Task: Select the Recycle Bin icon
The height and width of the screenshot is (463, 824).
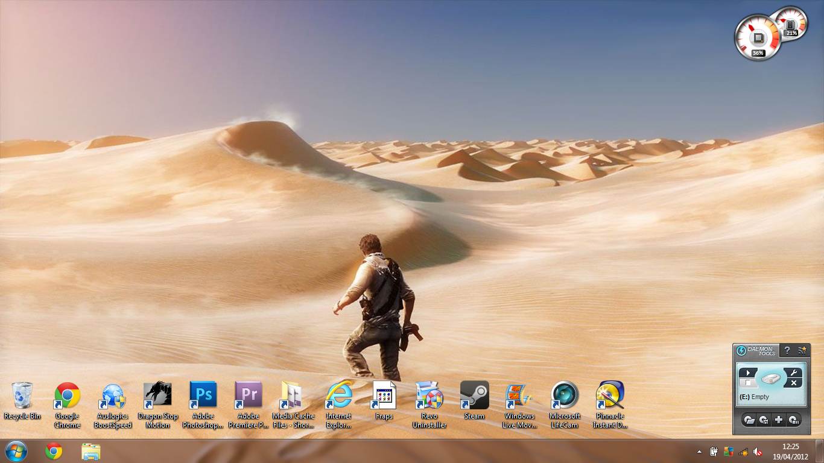Action: pyautogui.click(x=22, y=395)
